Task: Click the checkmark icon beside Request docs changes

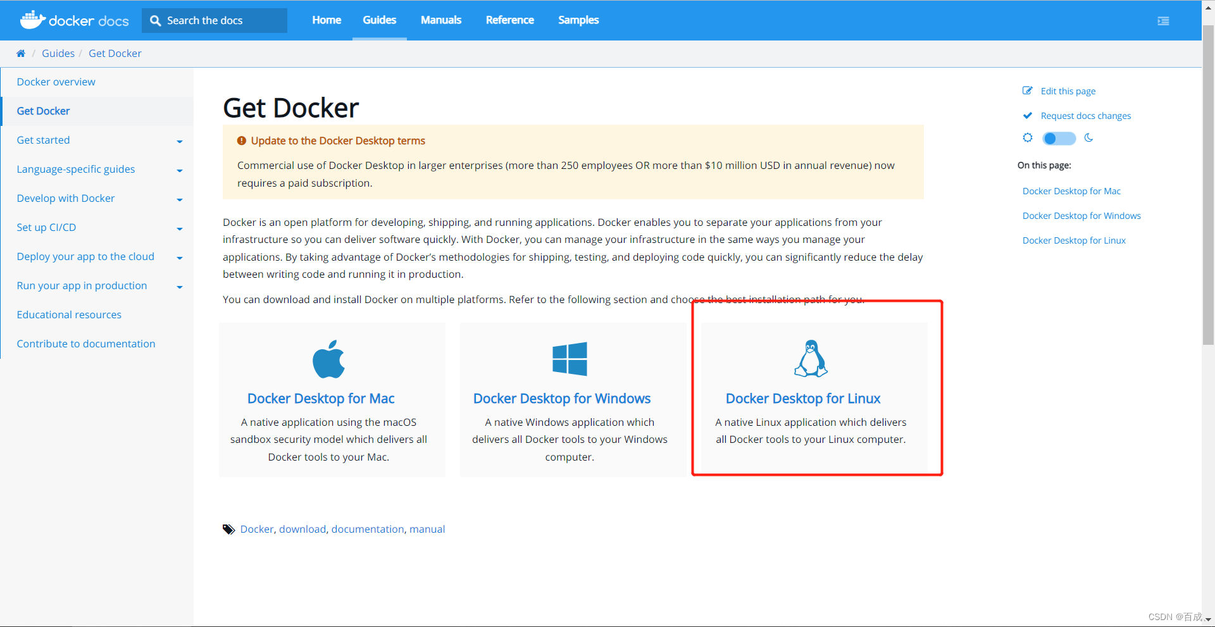Action: click(1028, 115)
